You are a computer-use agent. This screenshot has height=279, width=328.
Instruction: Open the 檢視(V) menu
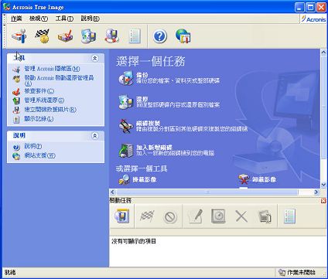[x=39, y=19]
